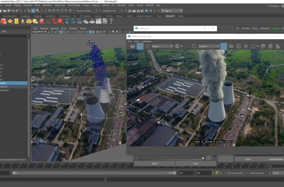This screenshot has height=187, width=284.
Task: Click the pause render icon in status line
Action: pyautogui.click(x=151, y=11)
